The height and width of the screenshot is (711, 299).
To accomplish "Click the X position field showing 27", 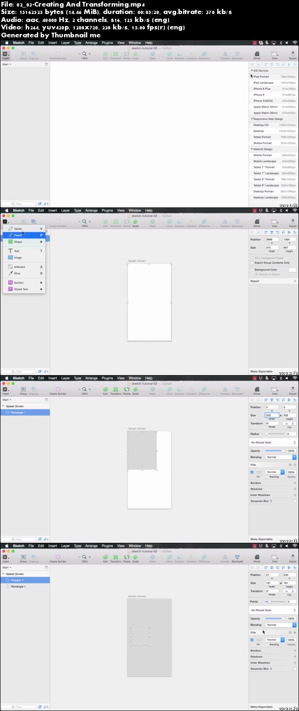I will [x=272, y=575].
